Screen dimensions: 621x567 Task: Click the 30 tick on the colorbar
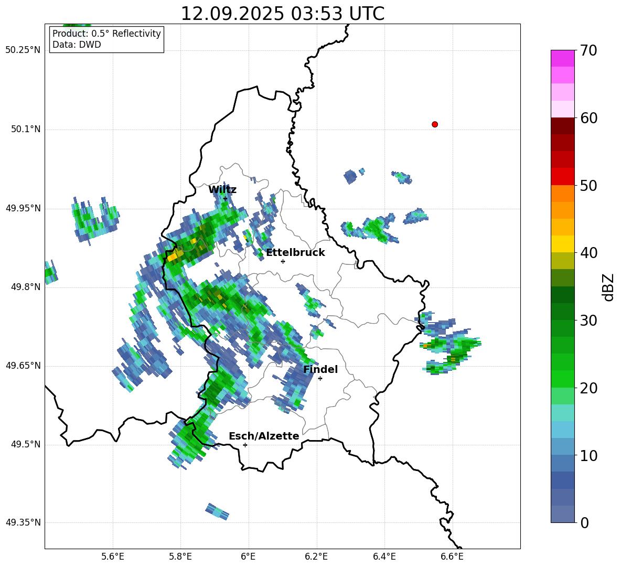pyautogui.click(x=588, y=320)
